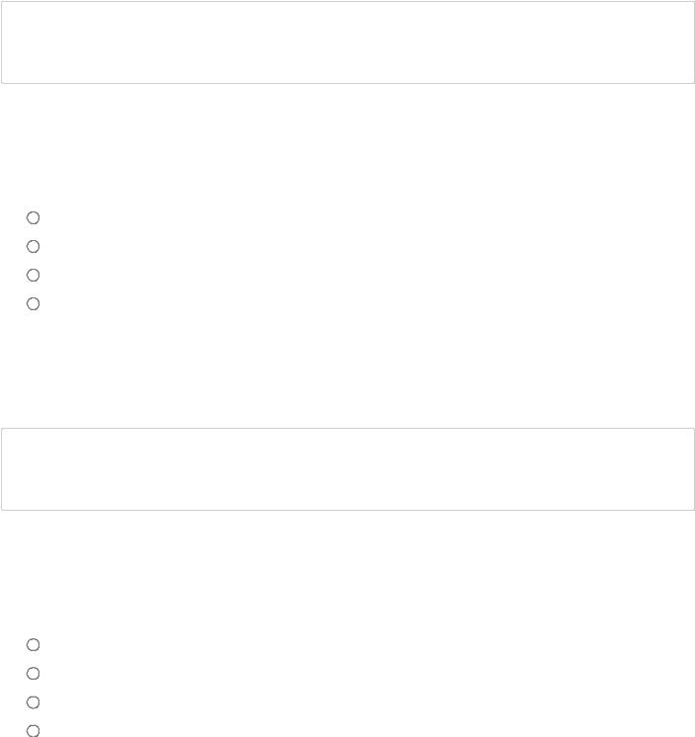Screen dimensions: 695x737
Task: Click inside the top empty bordered box
Action: click(x=347, y=42)
